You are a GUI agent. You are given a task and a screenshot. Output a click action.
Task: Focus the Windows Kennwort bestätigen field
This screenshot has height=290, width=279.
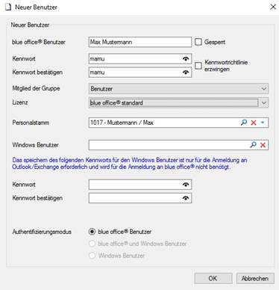(x=140, y=198)
